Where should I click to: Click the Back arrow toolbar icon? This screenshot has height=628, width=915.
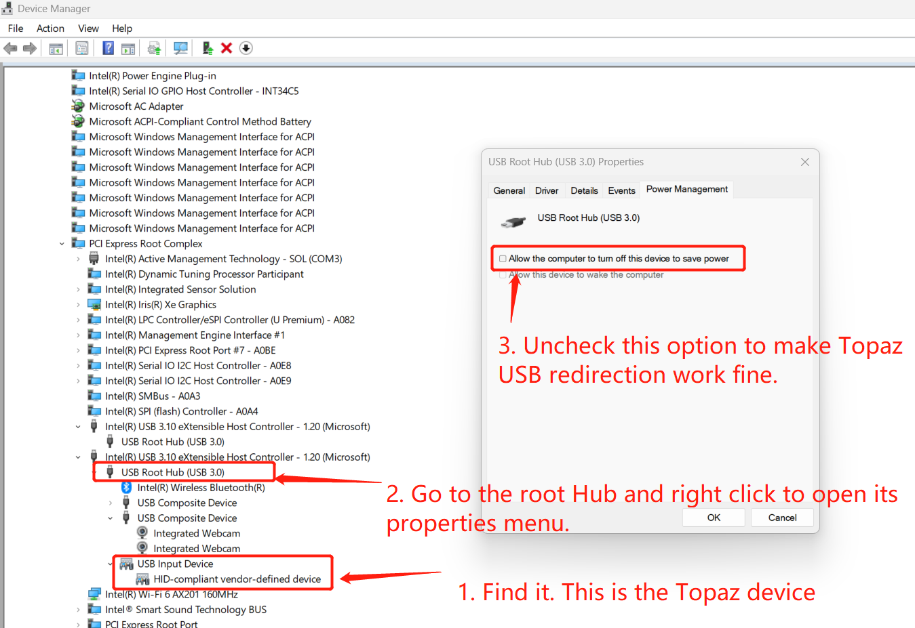[x=10, y=48]
